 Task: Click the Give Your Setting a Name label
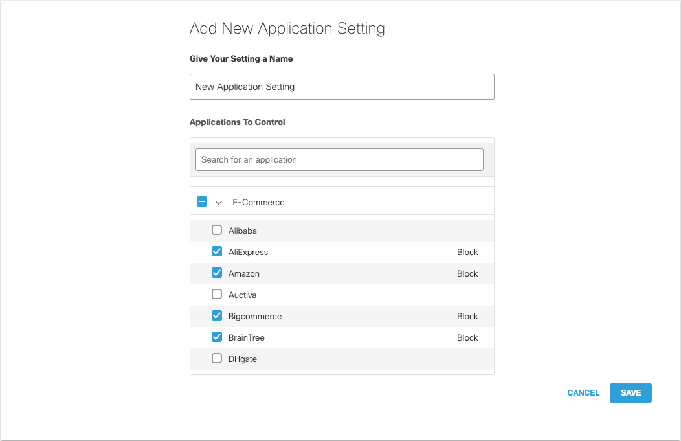241,59
